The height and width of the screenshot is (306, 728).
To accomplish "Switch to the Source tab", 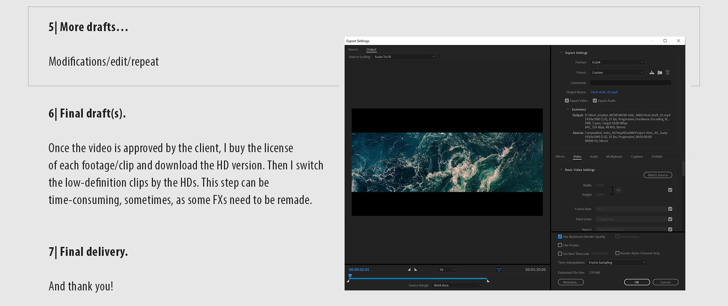I will tap(353, 50).
